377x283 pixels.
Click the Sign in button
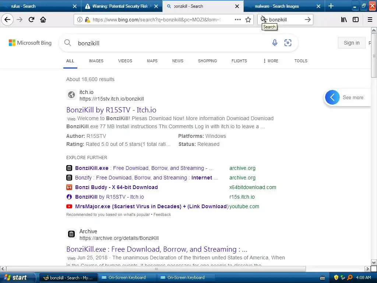pyautogui.click(x=352, y=43)
